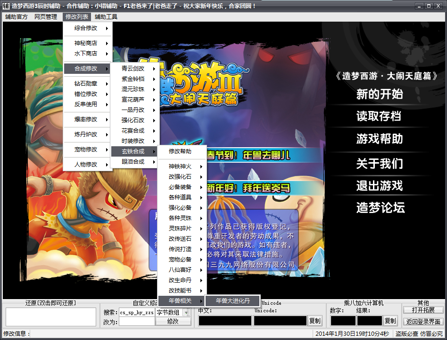Viewport: 447px width, 340px height.
Task: Open 游戏帮助 game help
Action: coord(380,139)
